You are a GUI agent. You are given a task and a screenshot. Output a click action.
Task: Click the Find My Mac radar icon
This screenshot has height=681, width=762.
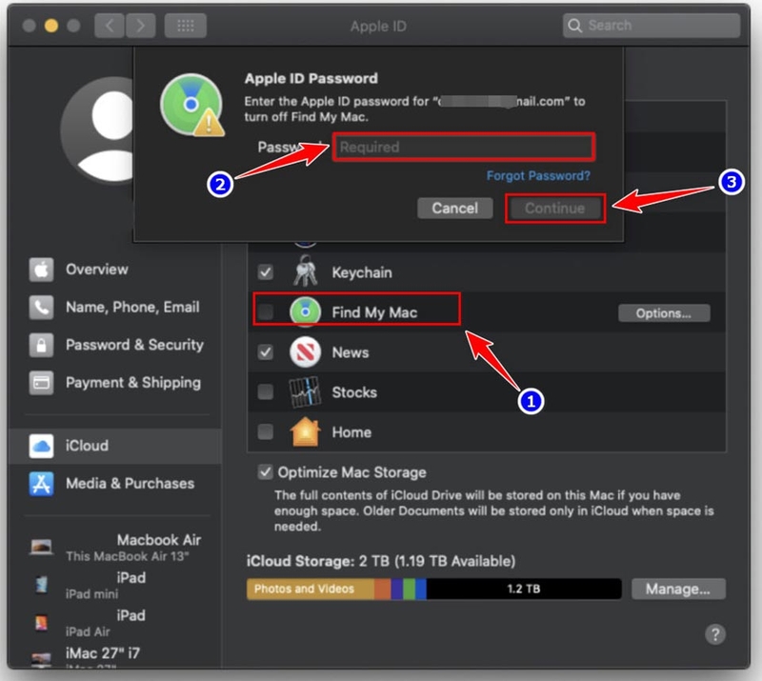tap(305, 311)
